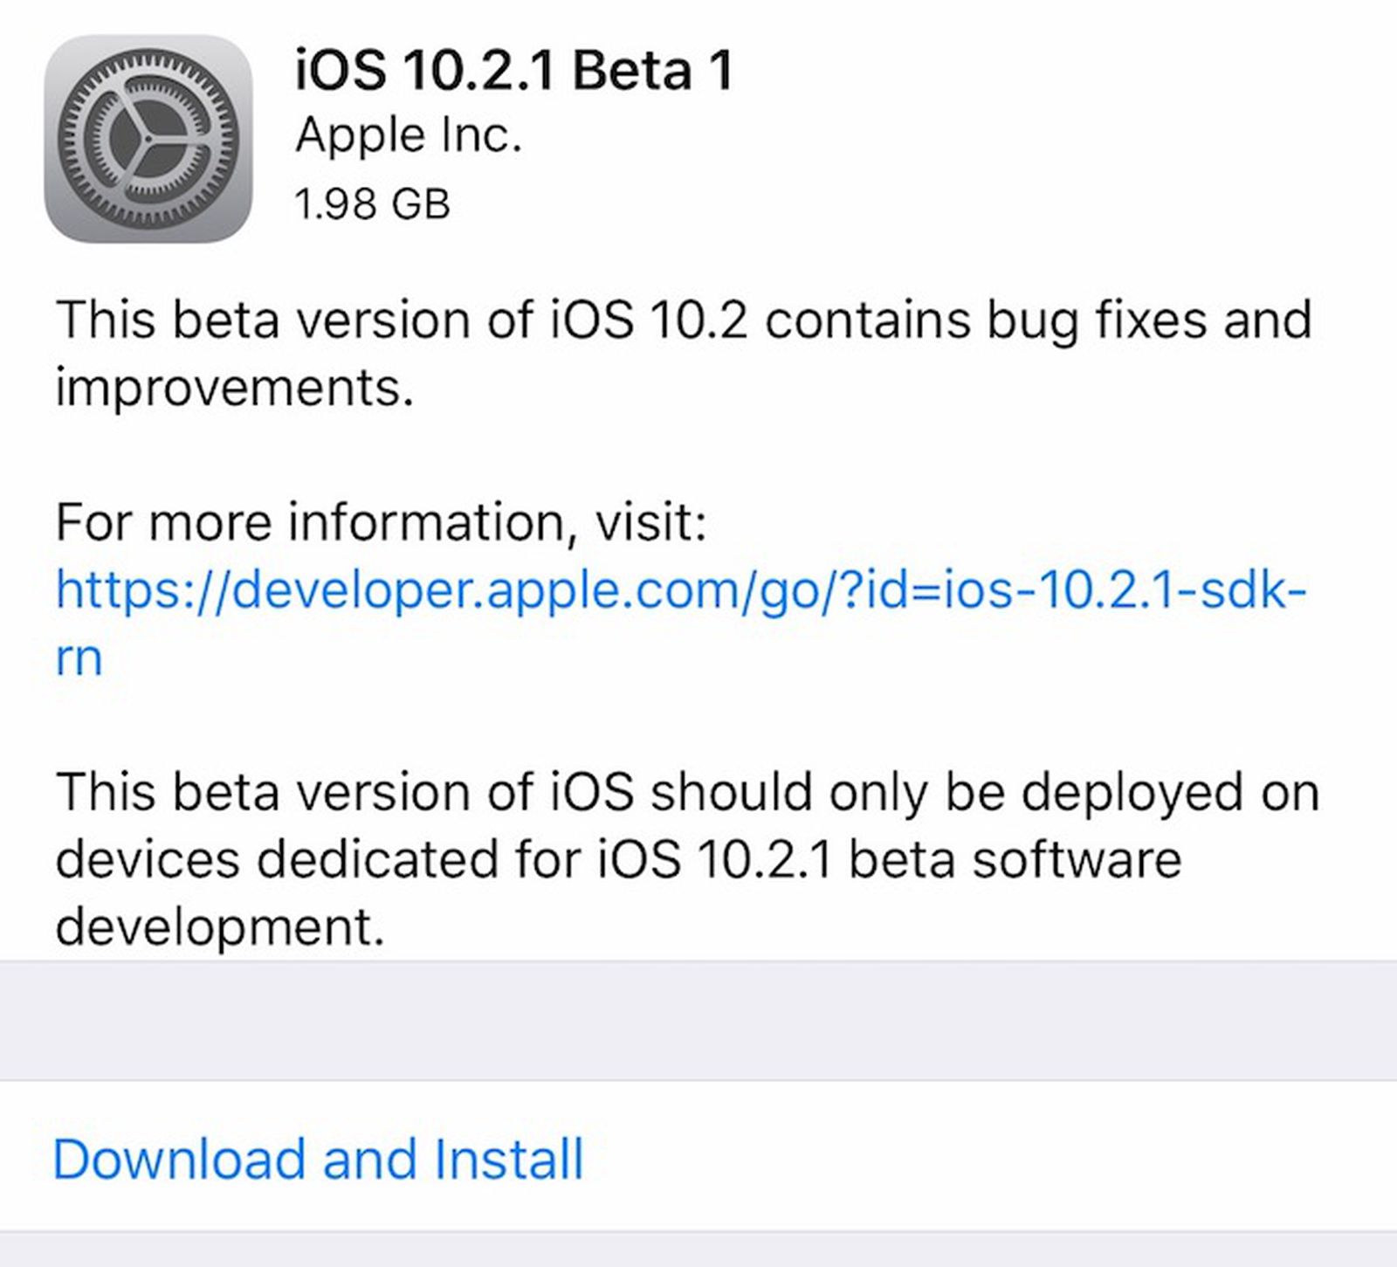The height and width of the screenshot is (1267, 1397).
Task: Click the Apple Inc. developer name
Action: (408, 135)
